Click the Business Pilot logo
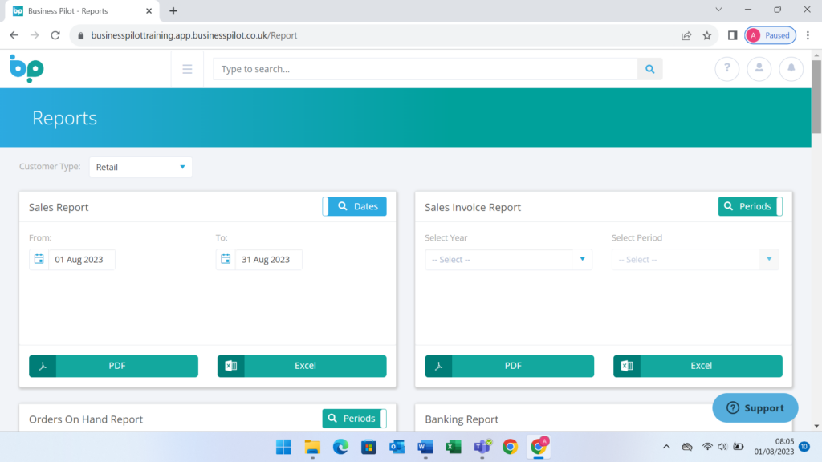The image size is (822, 462). pyautogui.click(x=26, y=69)
